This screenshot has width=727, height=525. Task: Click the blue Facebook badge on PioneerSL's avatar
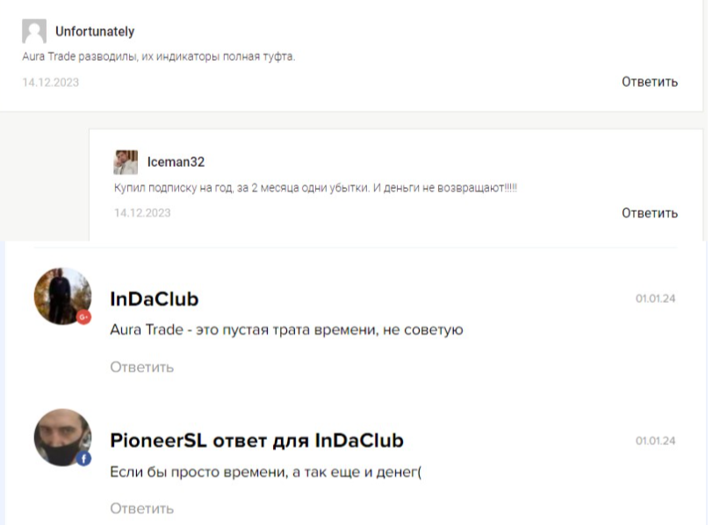pyautogui.click(x=85, y=458)
